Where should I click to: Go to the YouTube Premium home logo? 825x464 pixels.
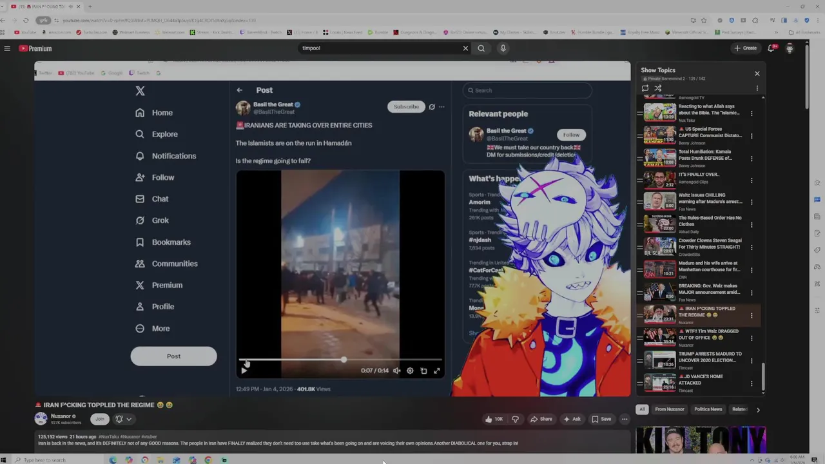35,48
